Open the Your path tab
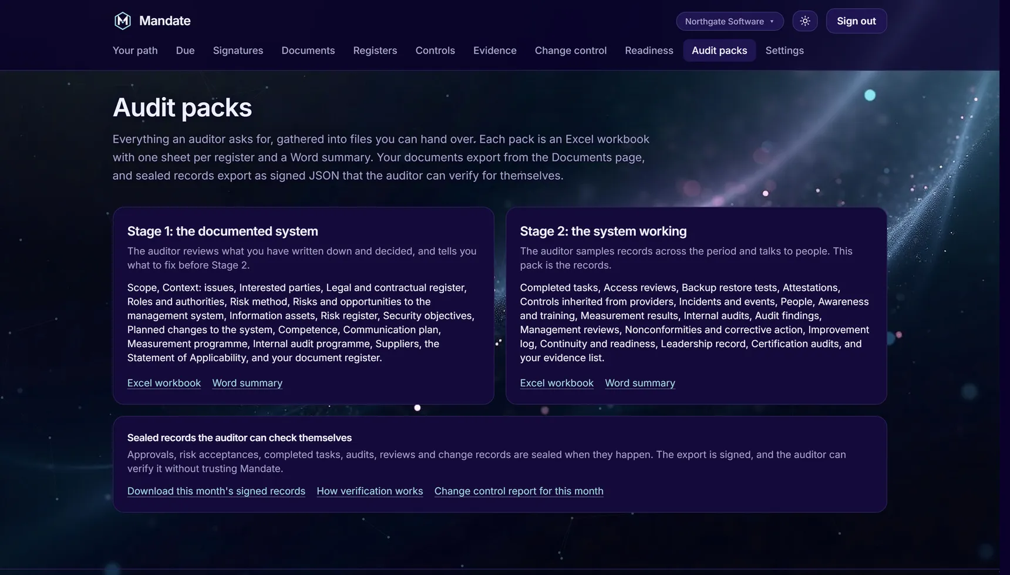The image size is (1010, 575). point(135,51)
